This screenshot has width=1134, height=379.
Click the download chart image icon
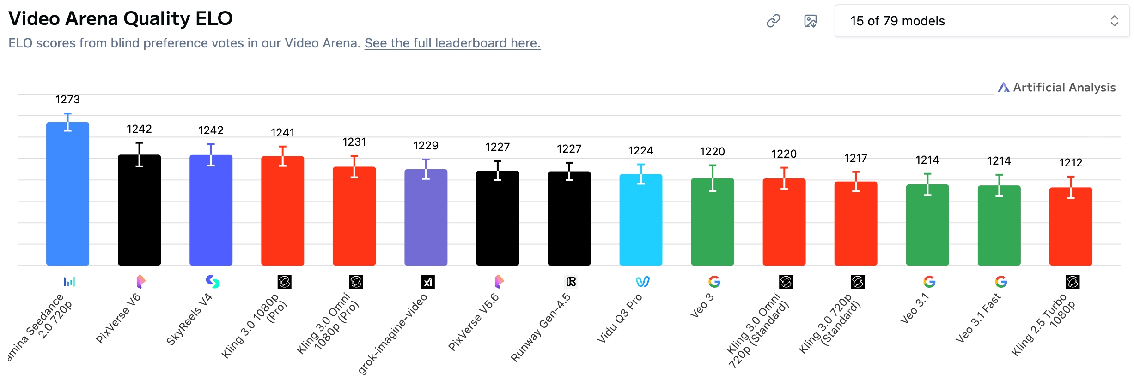[x=810, y=21]
